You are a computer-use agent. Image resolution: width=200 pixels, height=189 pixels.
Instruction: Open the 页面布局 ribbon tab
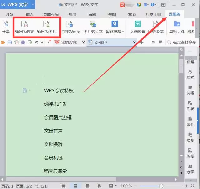point(51,14)
